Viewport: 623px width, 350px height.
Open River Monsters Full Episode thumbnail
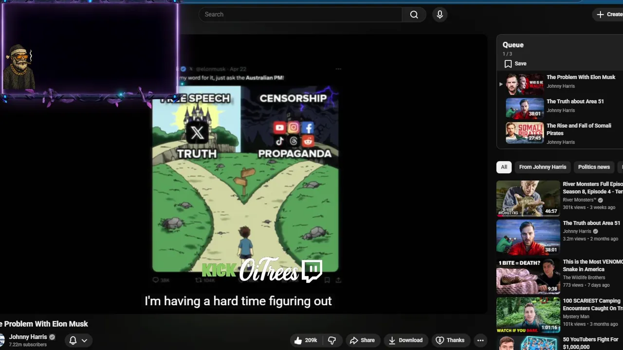coord(528,198)
